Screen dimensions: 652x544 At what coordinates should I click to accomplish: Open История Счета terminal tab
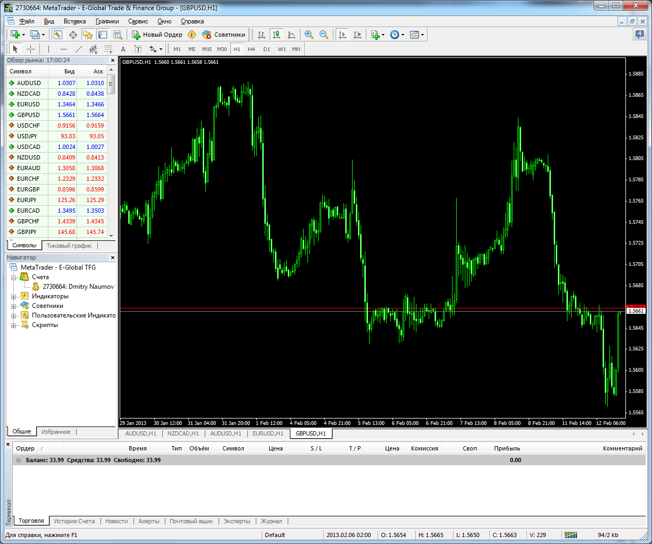pos(74,521)
